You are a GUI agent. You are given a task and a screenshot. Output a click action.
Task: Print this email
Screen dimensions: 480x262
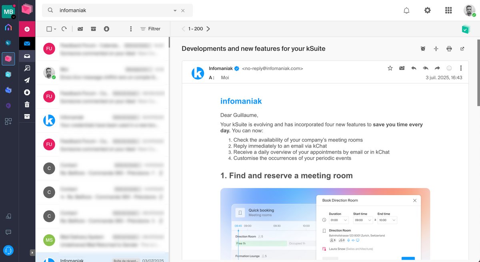pyautogui.click(x=449, y=49)
